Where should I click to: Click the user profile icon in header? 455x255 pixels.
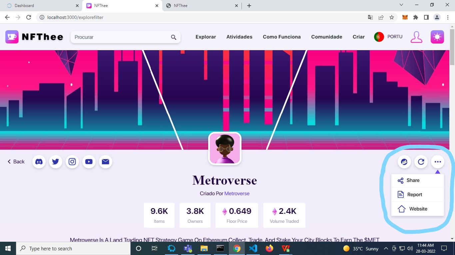[x=416, y=37]
